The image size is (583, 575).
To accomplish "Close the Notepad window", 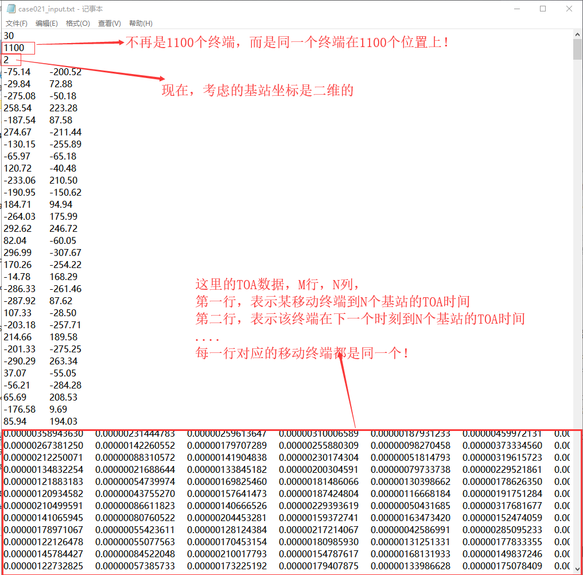I will coord(569,9).
